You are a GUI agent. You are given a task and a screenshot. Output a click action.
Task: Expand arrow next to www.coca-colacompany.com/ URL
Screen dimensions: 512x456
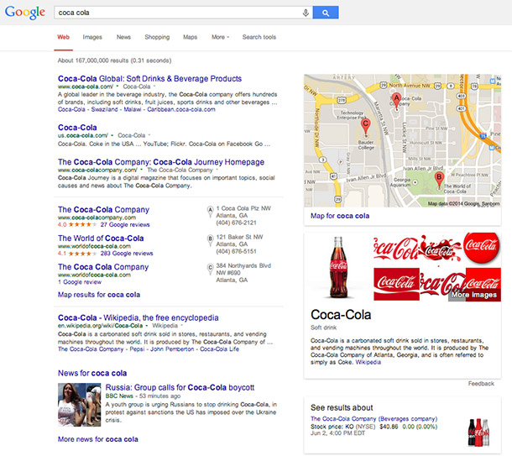(x=141, y=170)
